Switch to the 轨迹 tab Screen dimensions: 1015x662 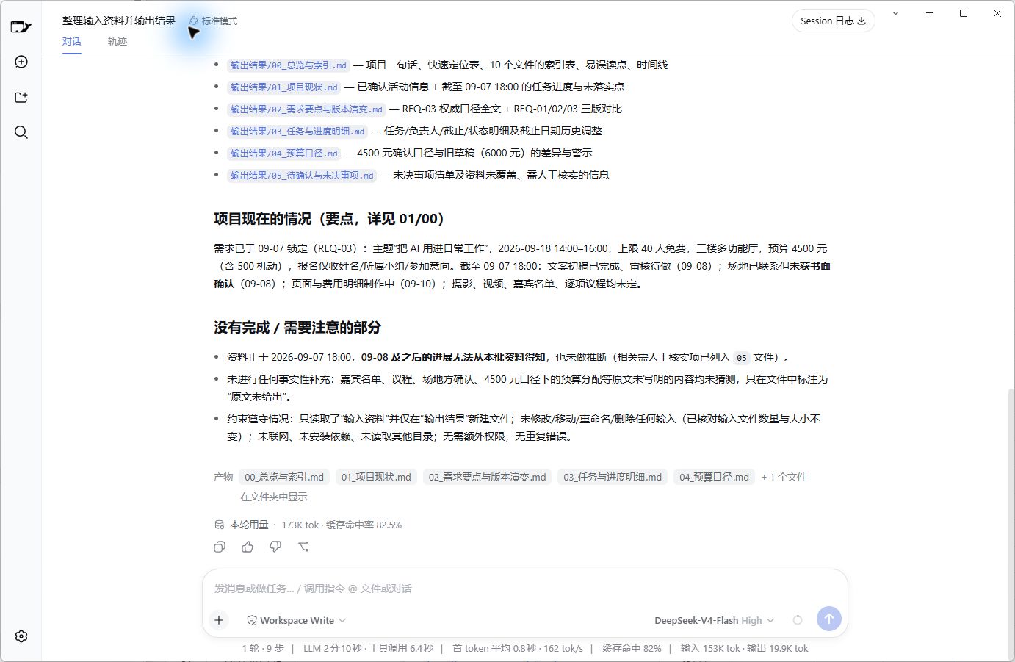click(x=118, y=41)
